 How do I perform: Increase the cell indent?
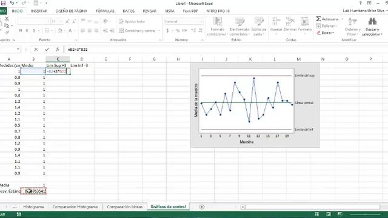pyautogui.click(x=112, y=31)
